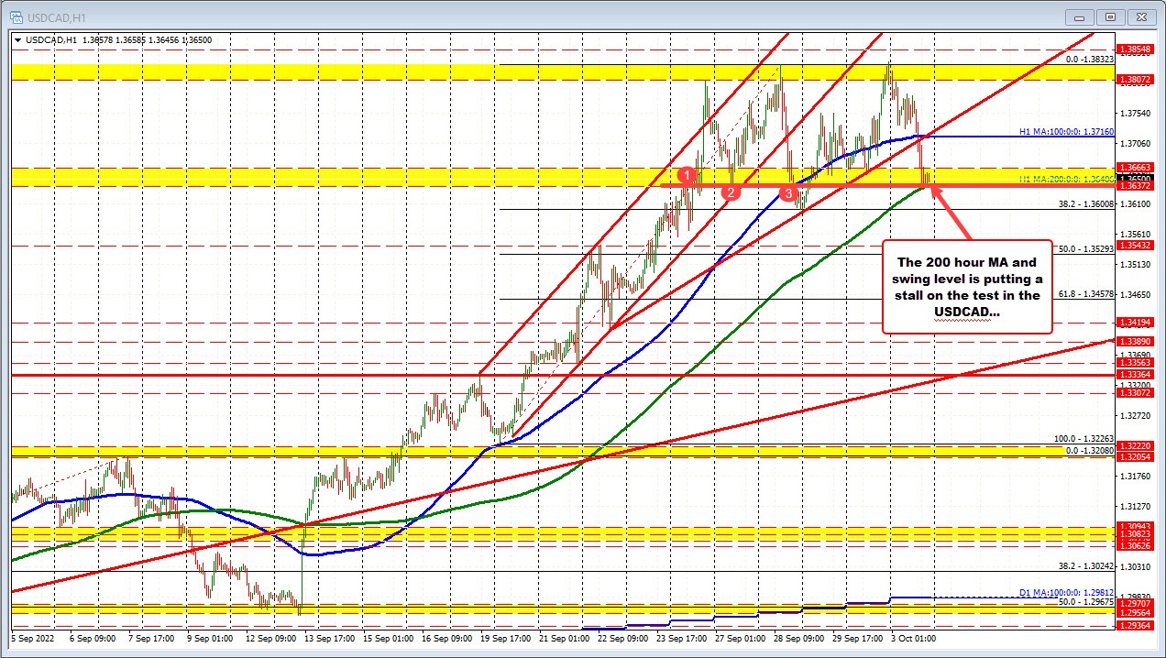This screenshot has height=658, width=1166.
Task: Click the red 1.30943 price tag
Action: click(x=1136, y=525)
